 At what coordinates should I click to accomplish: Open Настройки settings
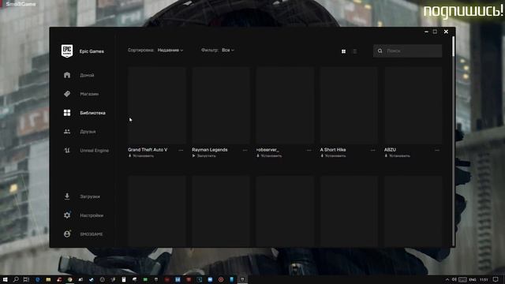pos(92,215)
